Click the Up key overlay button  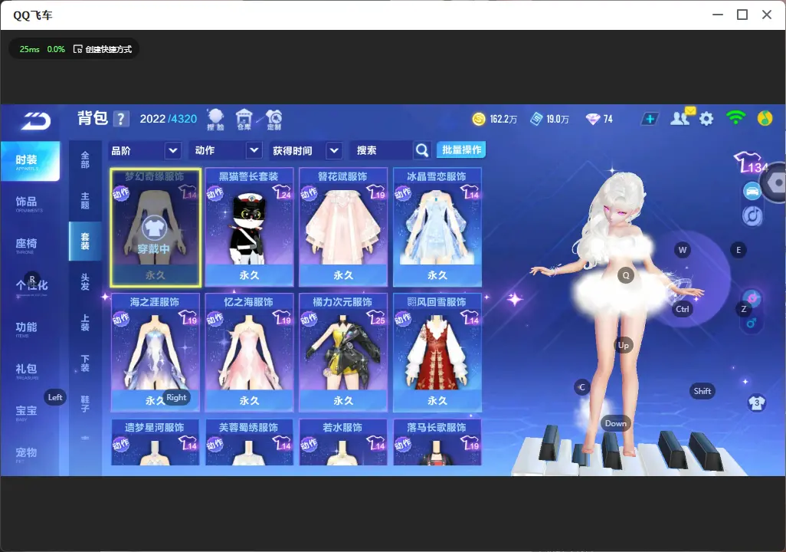point(623,345)
